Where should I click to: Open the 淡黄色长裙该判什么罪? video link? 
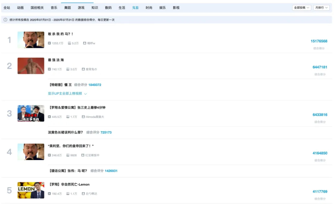(65, 132)
